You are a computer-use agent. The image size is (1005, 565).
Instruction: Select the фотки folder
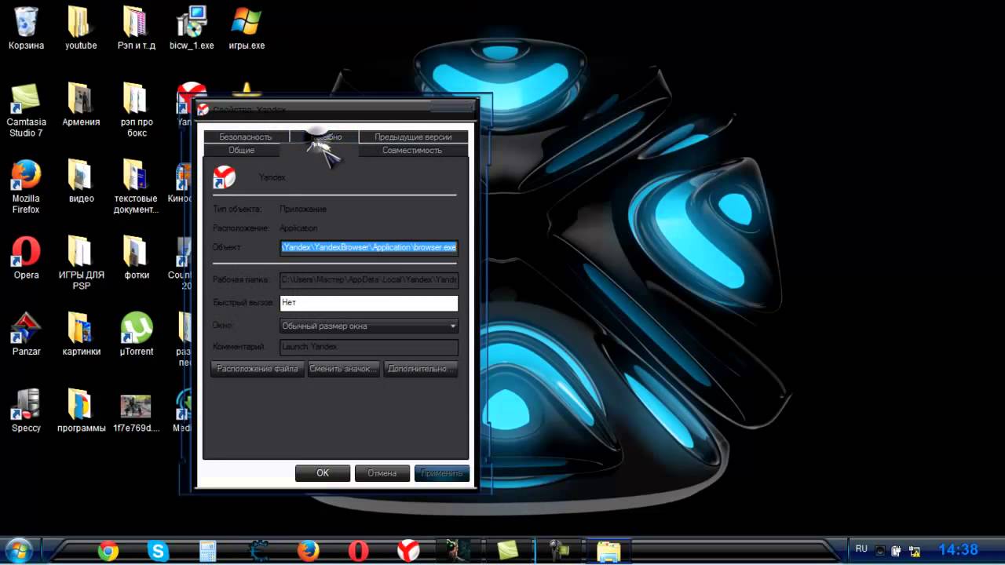136,258
